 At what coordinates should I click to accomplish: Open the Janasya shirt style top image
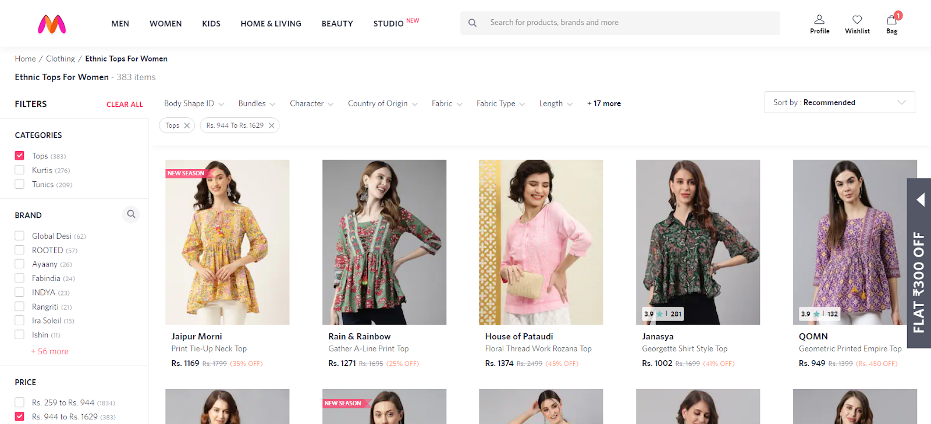698,242
